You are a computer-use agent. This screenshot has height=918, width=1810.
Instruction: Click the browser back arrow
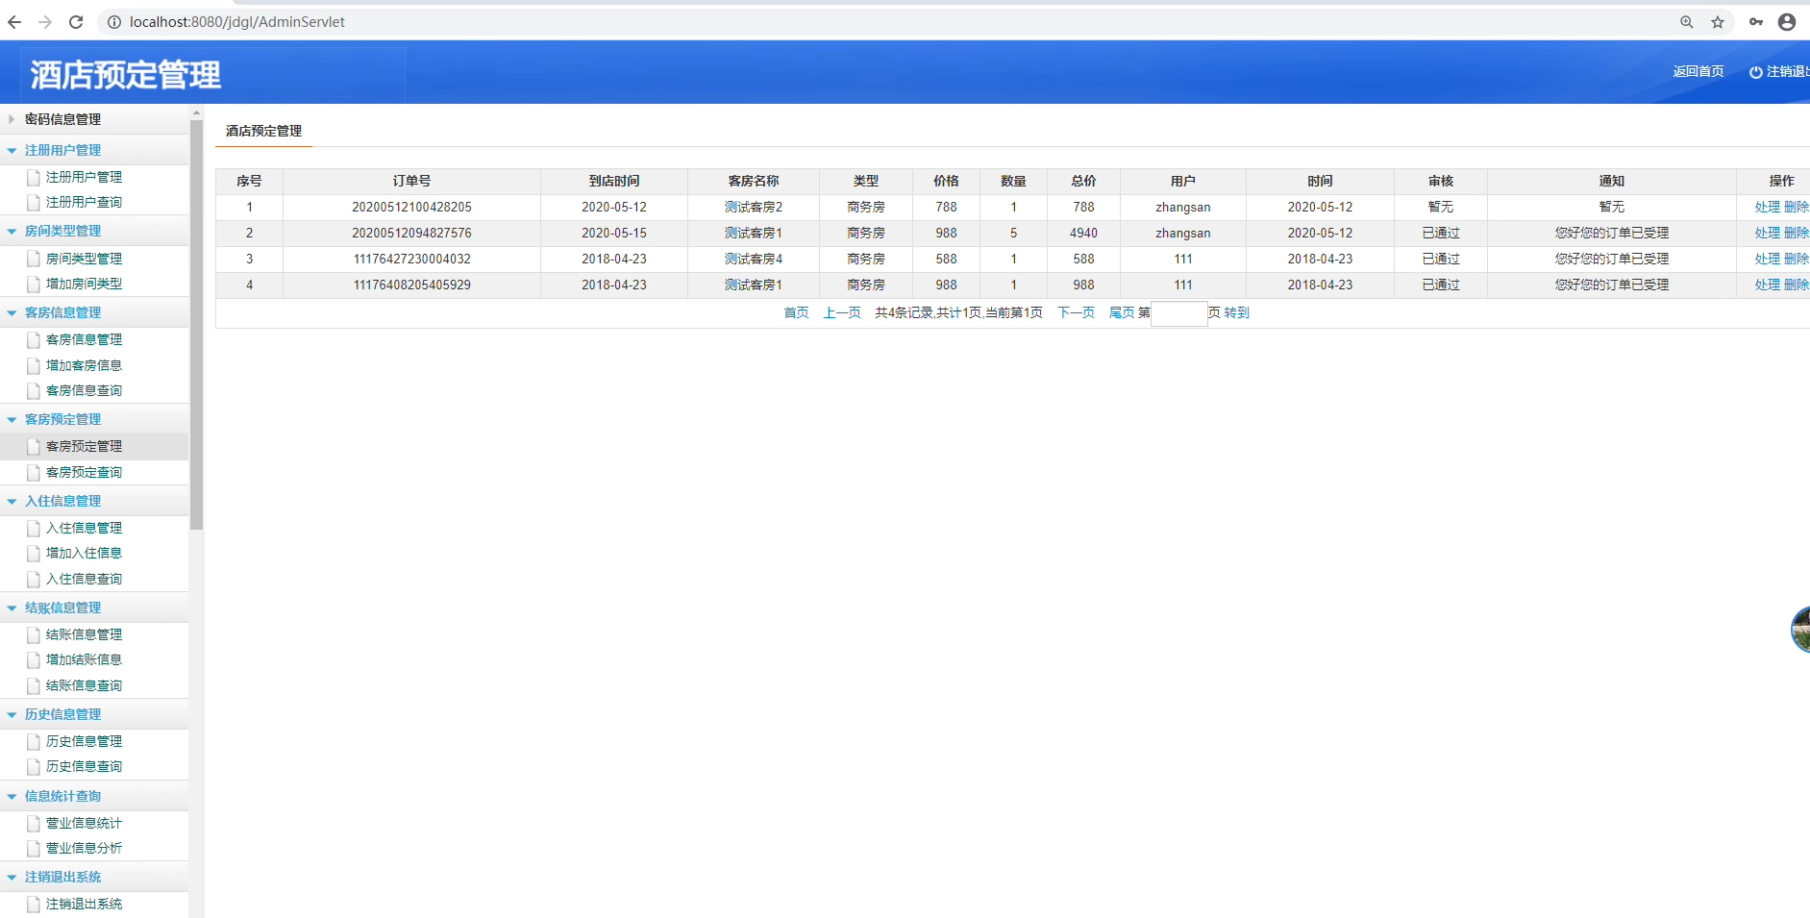(14, 22)
